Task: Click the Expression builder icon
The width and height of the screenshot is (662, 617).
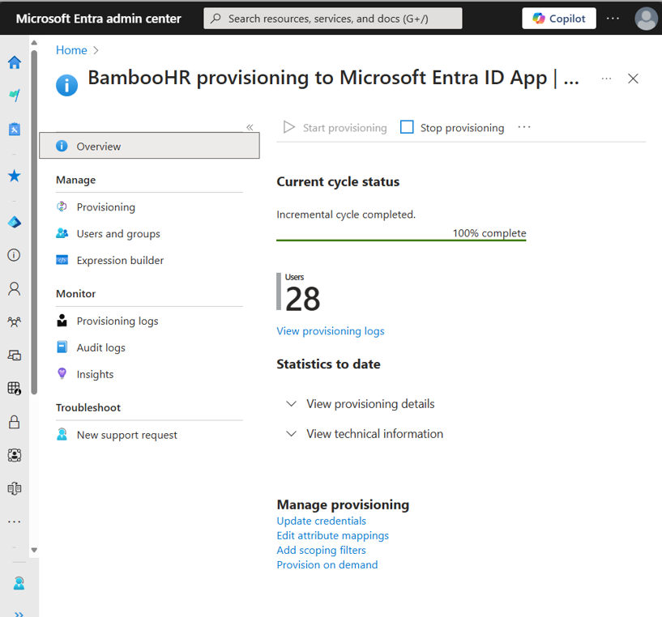Action: (x=62, y=260)
